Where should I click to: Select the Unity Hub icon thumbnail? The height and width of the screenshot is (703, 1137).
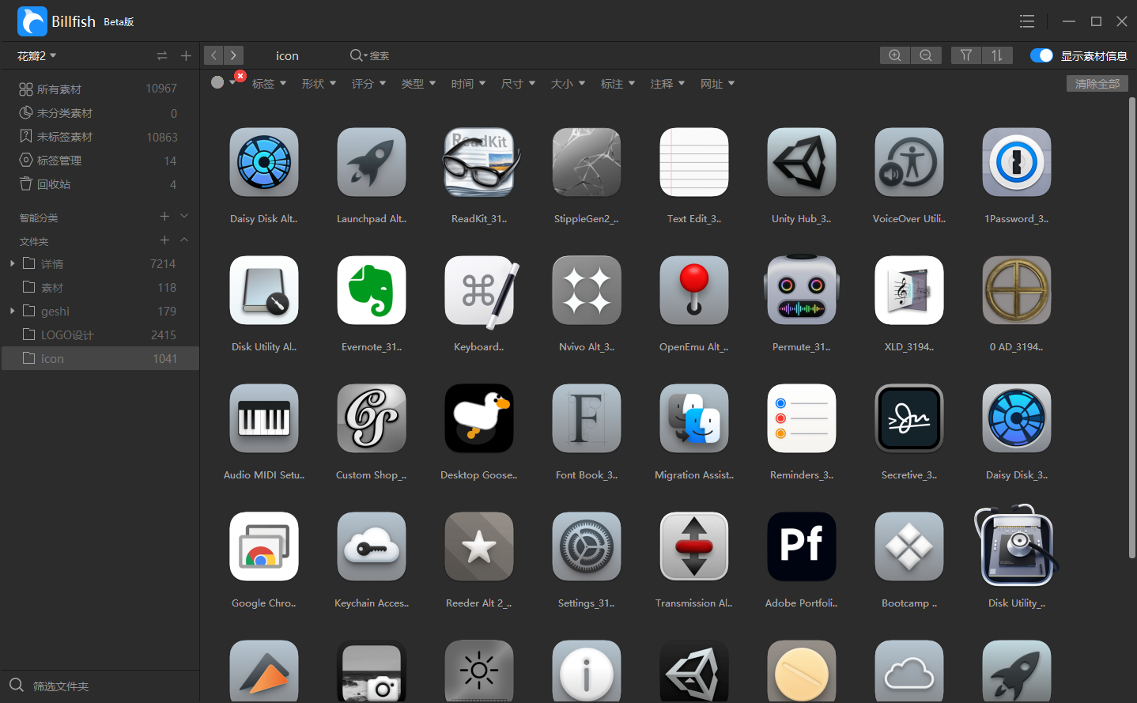[x=802, y=162]
